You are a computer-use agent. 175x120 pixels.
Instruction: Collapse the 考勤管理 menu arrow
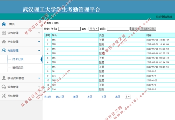(39, 51)
